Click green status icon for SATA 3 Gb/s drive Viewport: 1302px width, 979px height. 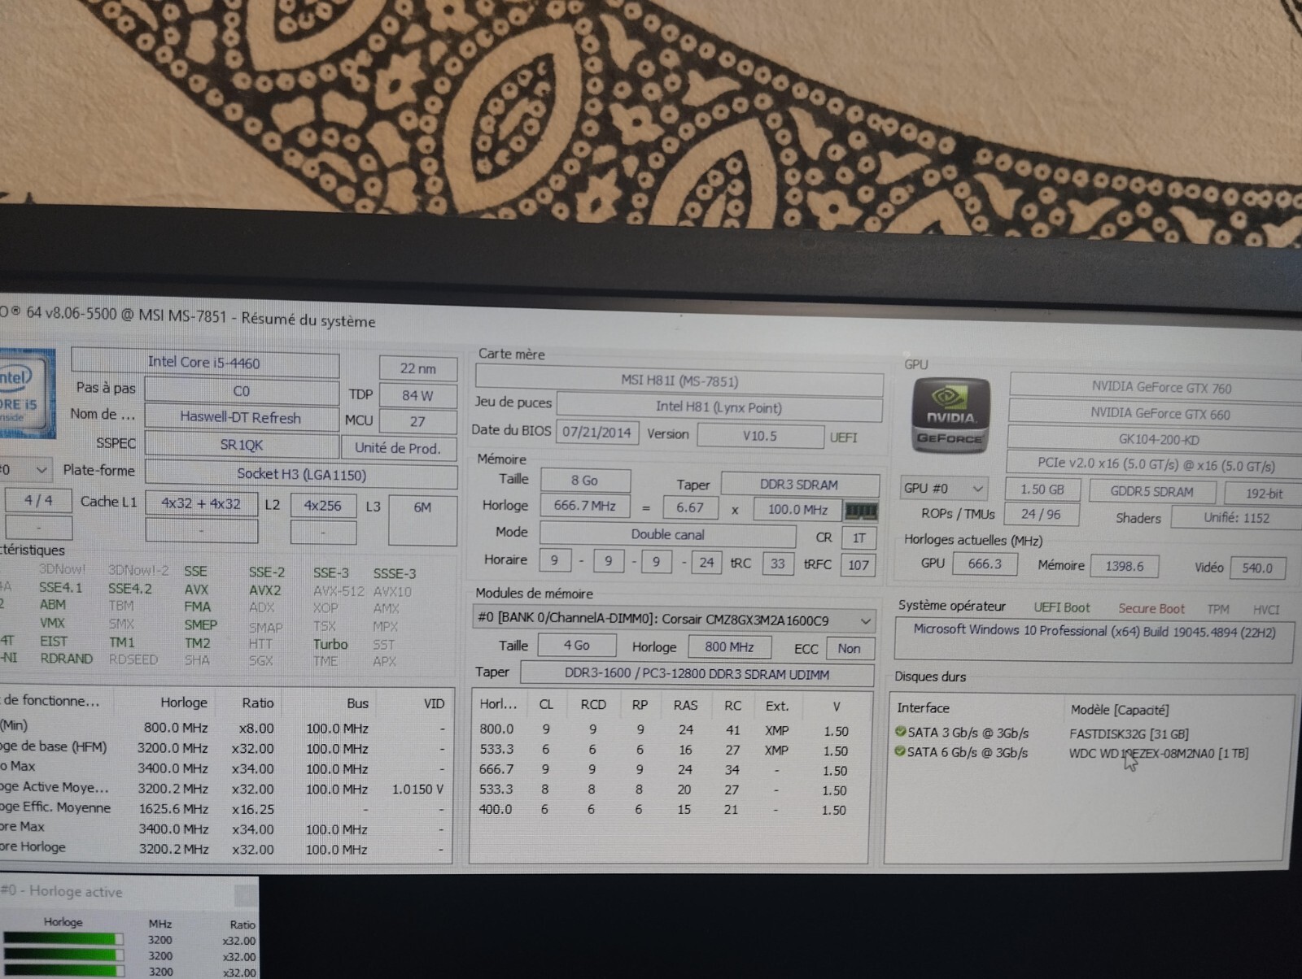(900, 732)
